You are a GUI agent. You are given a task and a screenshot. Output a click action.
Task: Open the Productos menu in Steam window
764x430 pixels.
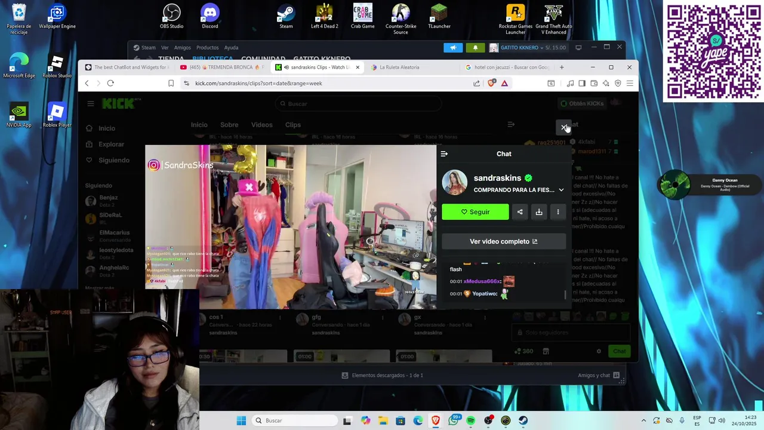point(207,48)
